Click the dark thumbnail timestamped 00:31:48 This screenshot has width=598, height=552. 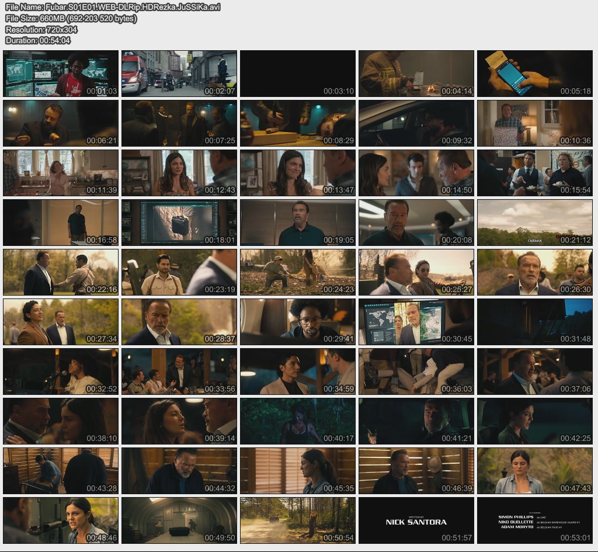click(x=535, y=322)
